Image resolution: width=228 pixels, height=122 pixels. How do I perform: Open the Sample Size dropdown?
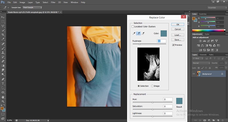point(32,7)
